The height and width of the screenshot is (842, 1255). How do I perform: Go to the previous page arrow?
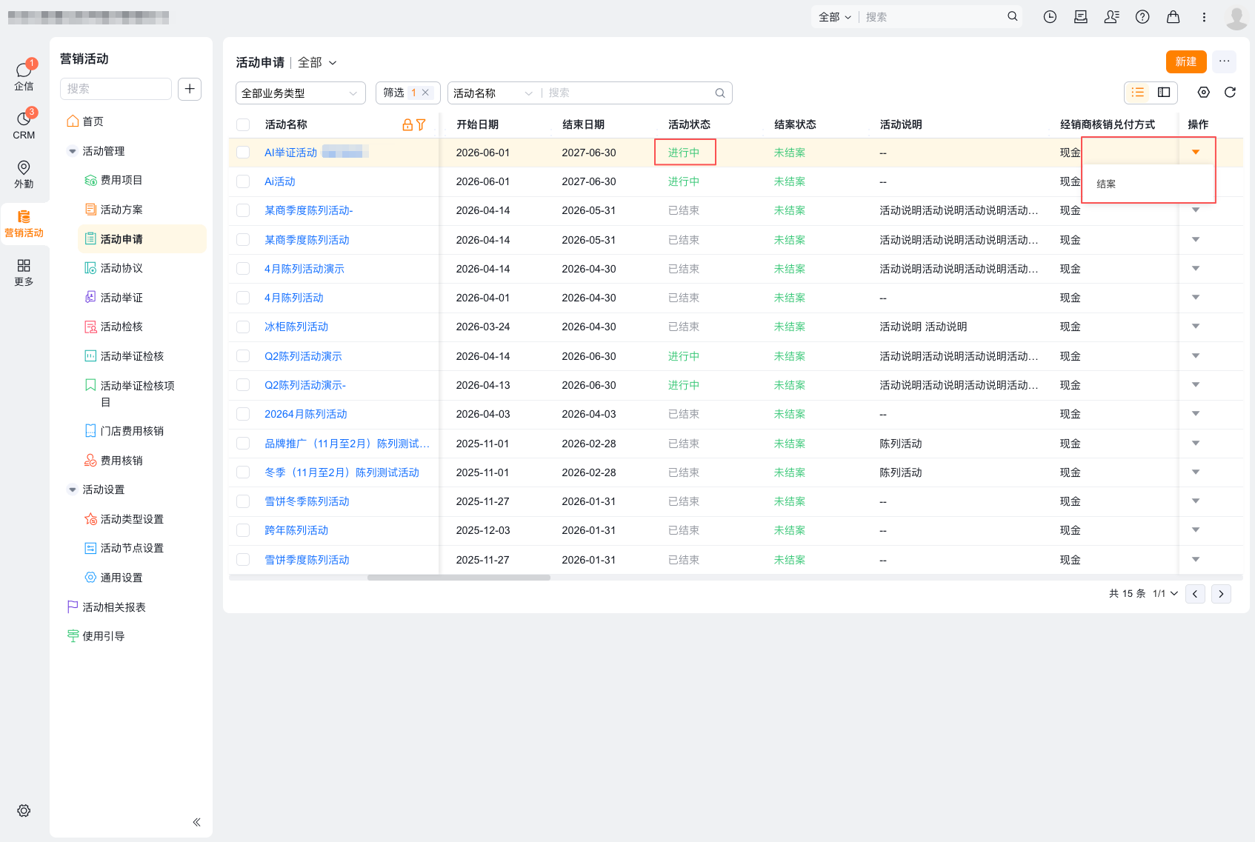[x=1195, y=594]
